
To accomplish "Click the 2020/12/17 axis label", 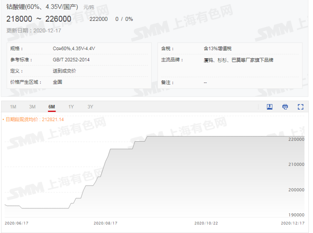I will point(293,223).
